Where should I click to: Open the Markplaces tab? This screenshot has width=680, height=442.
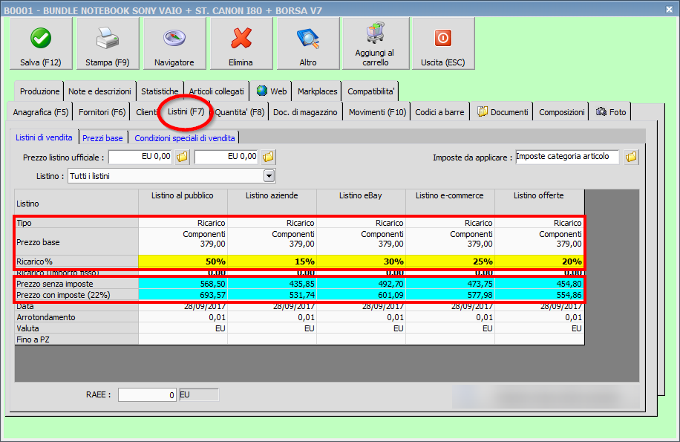coord(317,91)
